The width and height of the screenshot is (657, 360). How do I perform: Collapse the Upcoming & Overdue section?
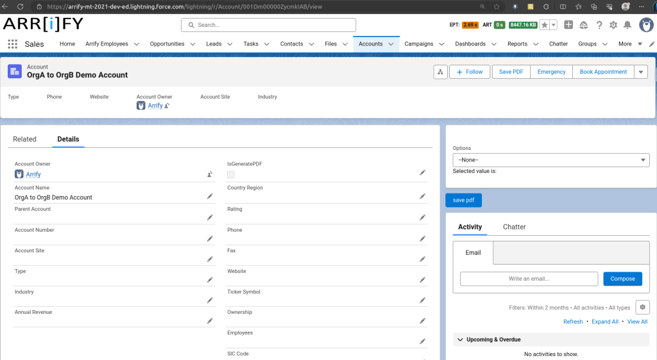coord(460,340)
